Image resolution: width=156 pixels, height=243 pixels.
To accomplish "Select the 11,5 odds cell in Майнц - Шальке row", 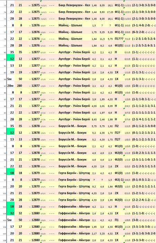I will pyautogui.click(x=102, y=39).
